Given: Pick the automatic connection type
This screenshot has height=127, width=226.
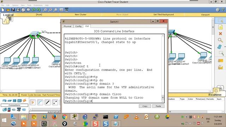Looking at the screenshot, I should coord(33,102).
